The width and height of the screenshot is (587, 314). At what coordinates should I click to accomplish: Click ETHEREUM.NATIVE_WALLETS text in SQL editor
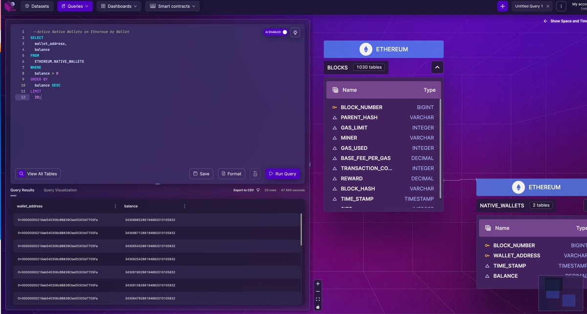point(59,62)
